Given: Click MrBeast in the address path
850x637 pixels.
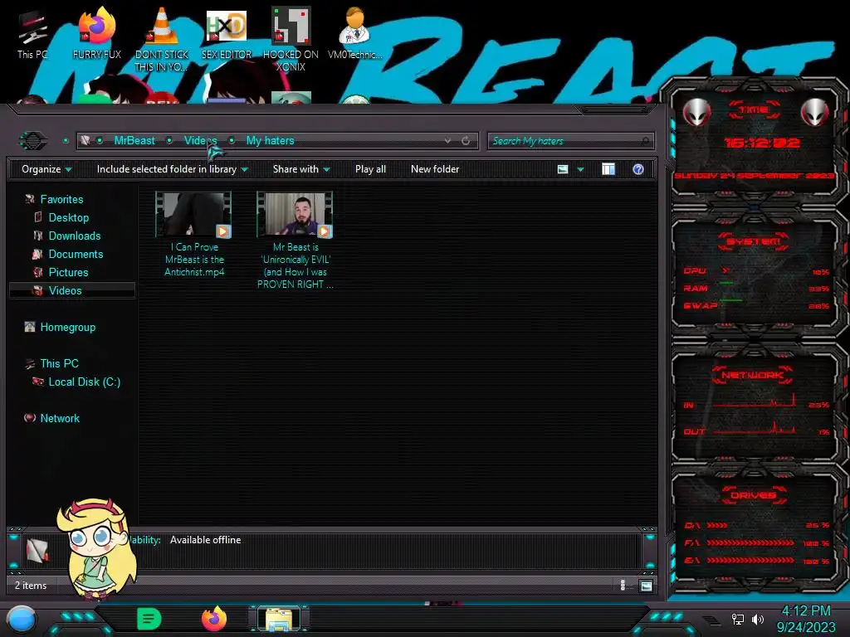Looking at the screenshot, I should [x=134, y=141].
